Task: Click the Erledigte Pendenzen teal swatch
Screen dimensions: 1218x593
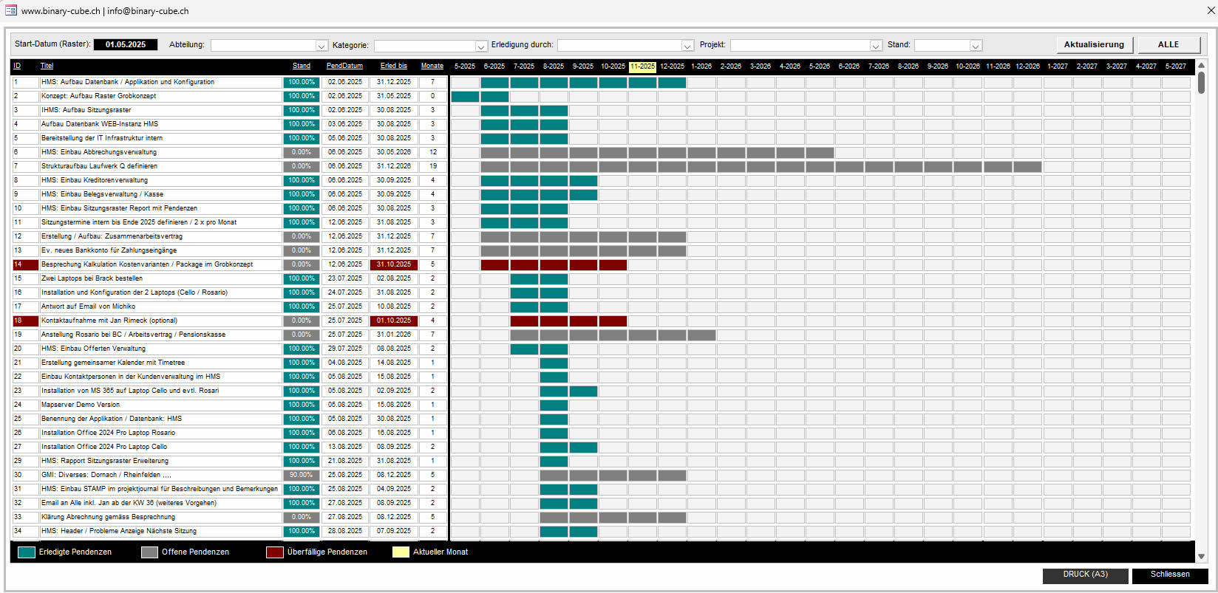Action: pyautogui.click(x=27, y=552)
